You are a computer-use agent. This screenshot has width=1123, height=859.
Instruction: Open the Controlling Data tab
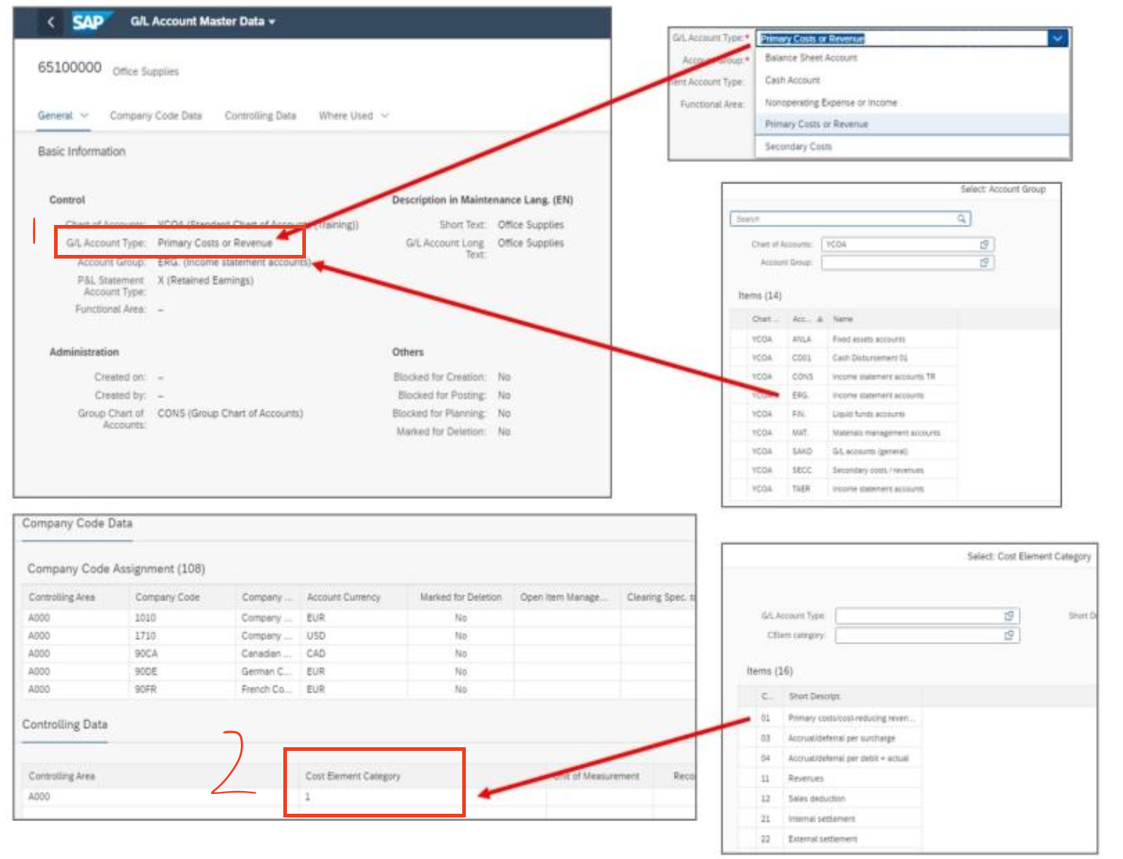(260, 115)
